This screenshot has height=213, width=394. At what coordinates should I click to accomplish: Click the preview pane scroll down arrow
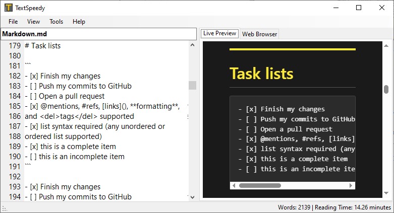point(386,193)
